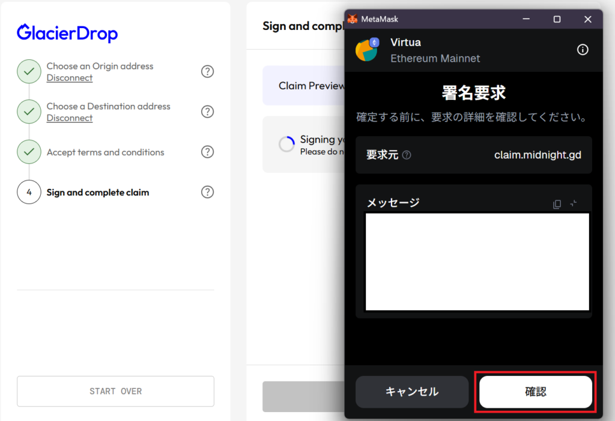Click the Virtua account name
This screenshot has height=421, width=615.
[x=405, y=43]
